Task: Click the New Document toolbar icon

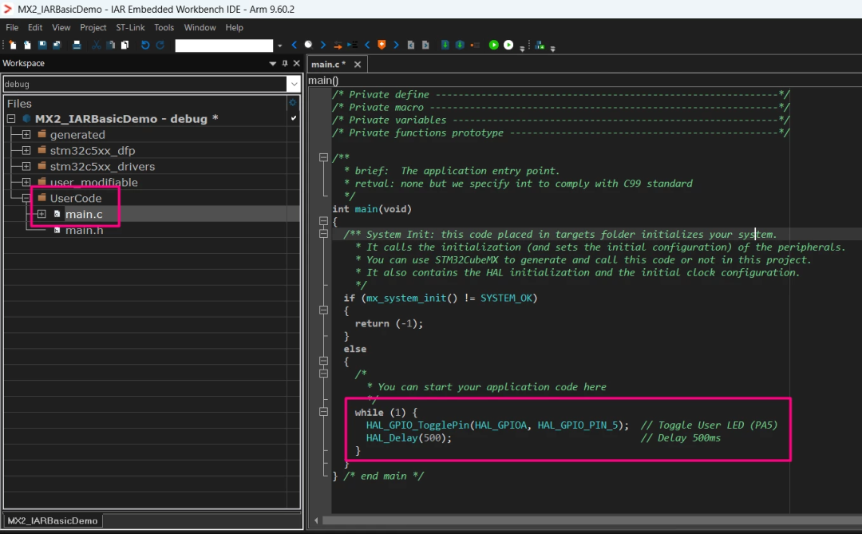Action: [x=13, y=45]
